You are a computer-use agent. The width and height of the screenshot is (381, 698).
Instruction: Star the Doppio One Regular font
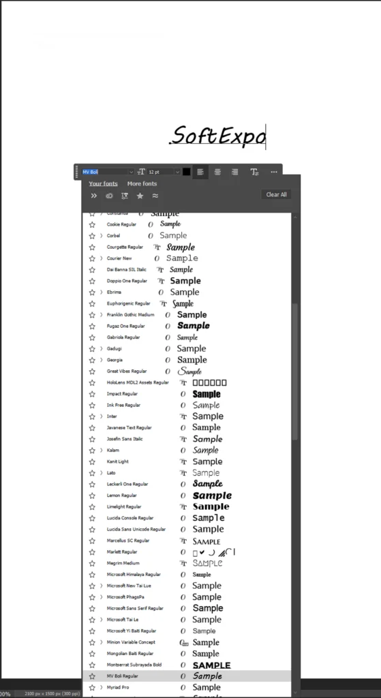[92, 281]
